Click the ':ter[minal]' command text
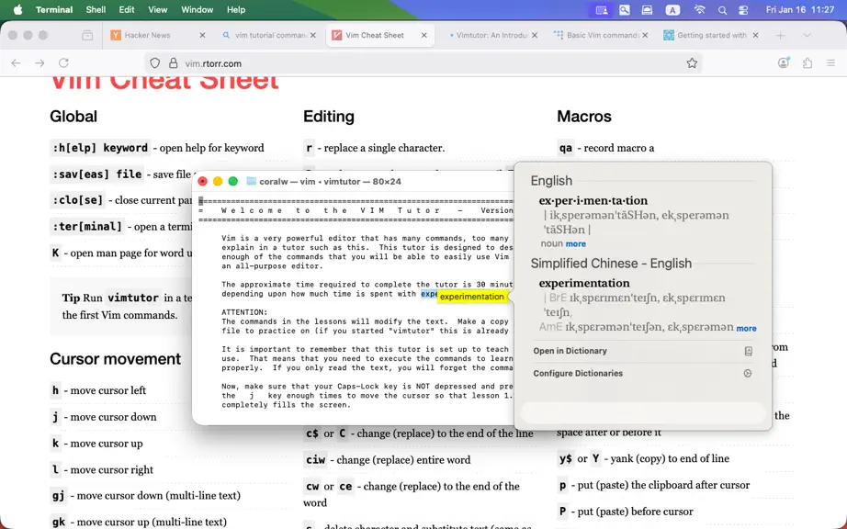The width and height of the screenshot is (847, 529). (87, 226)
